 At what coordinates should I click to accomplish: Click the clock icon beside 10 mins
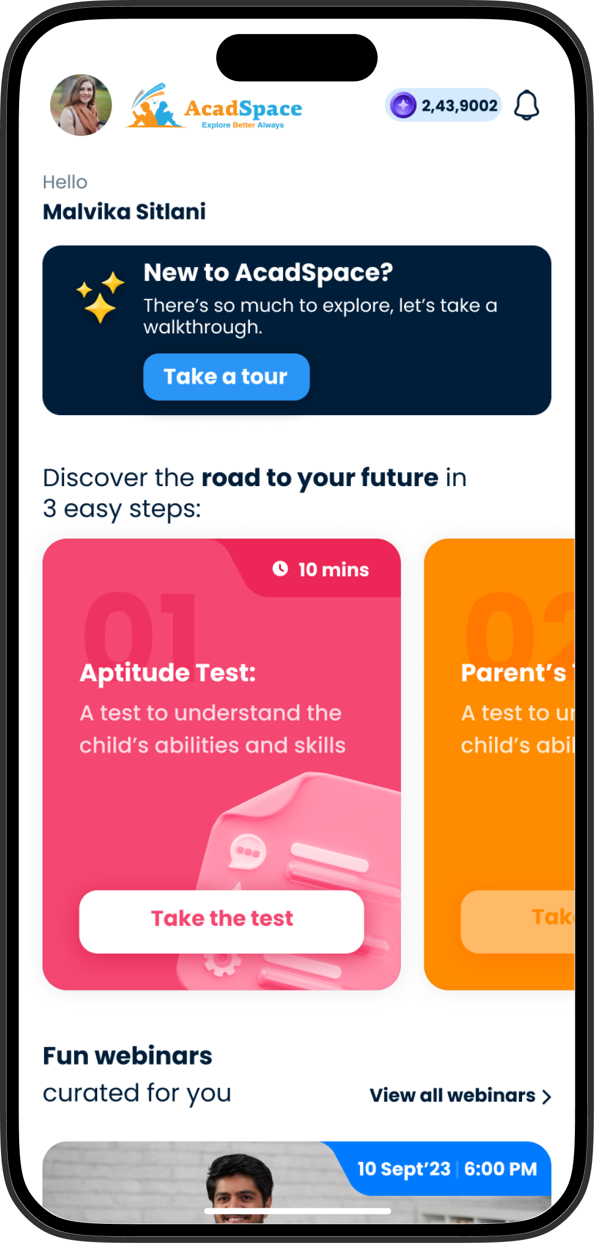[x=280, y=568]
